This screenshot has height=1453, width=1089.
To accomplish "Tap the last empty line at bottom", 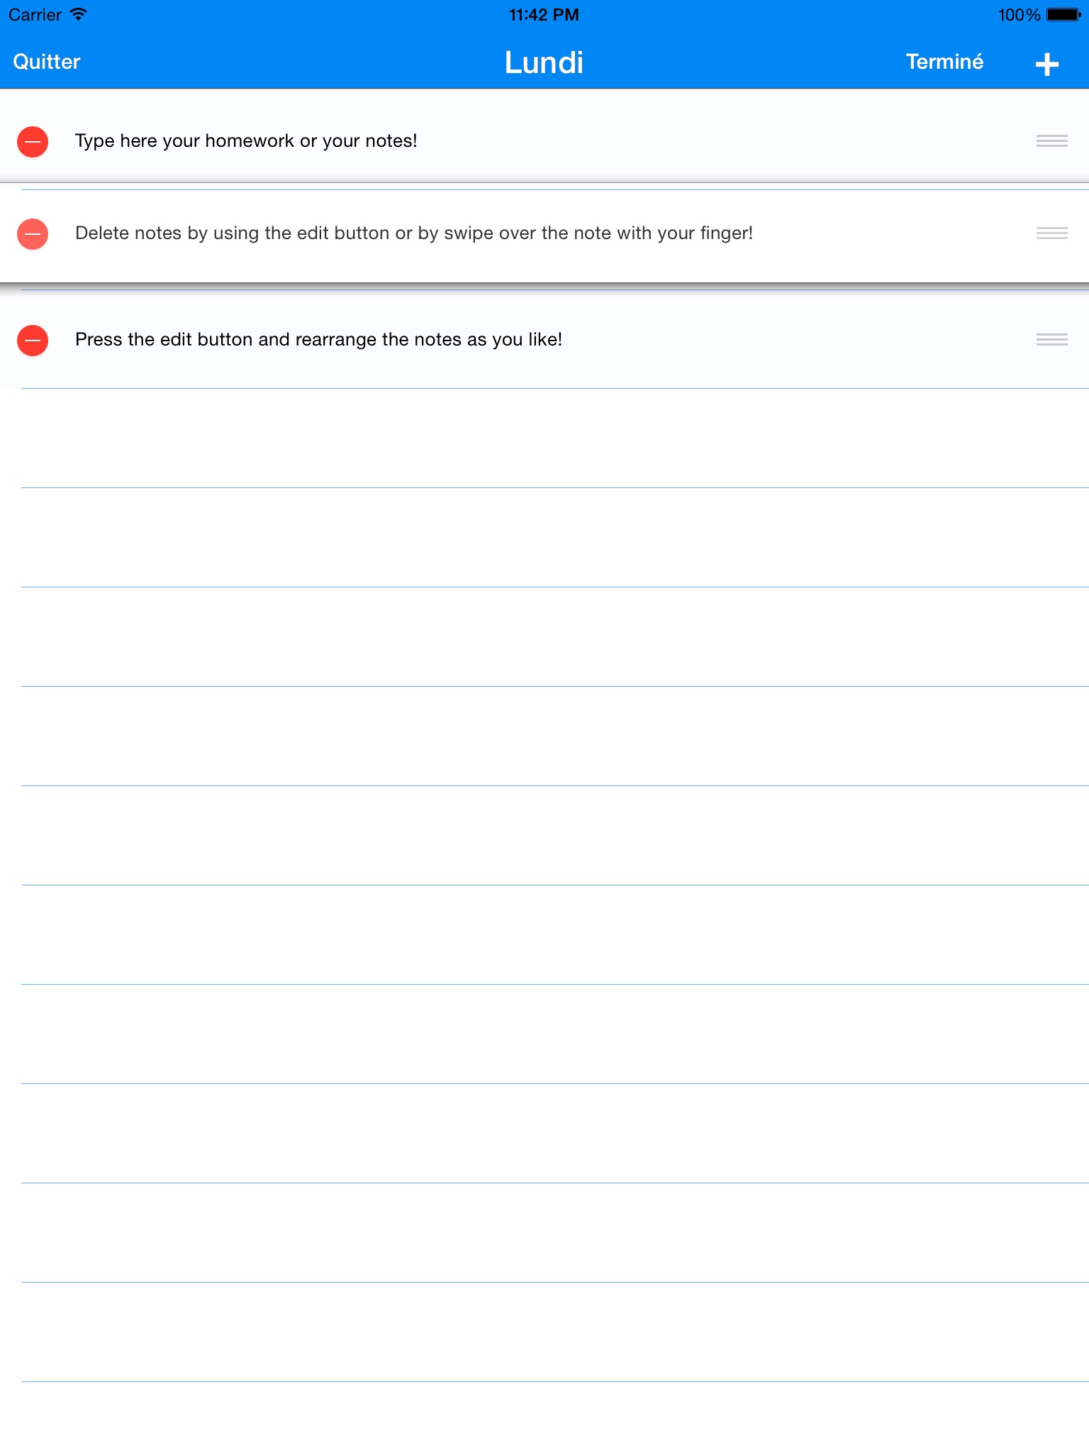I will pos(544,1417).
